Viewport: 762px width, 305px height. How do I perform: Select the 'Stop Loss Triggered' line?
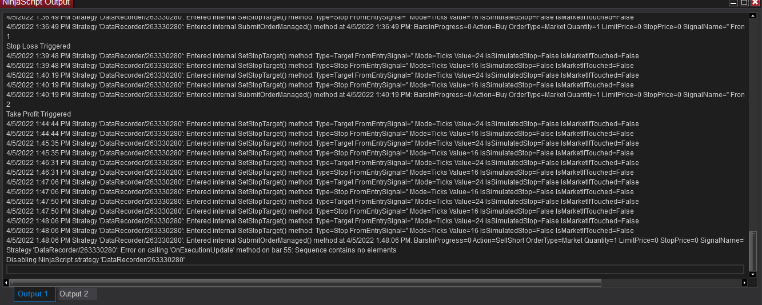tap(38, 46)
